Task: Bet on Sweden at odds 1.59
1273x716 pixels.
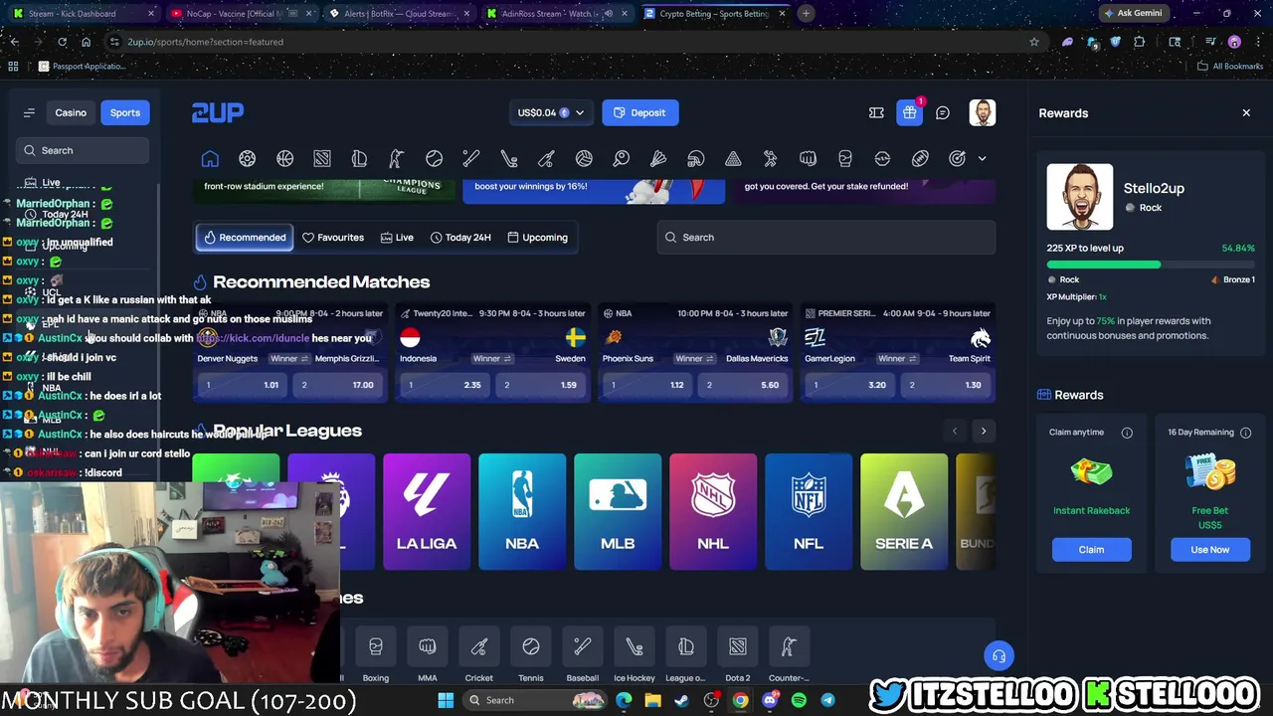Action: point(540,385)
